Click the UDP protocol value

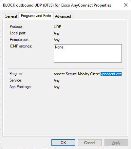click(57, 27)
